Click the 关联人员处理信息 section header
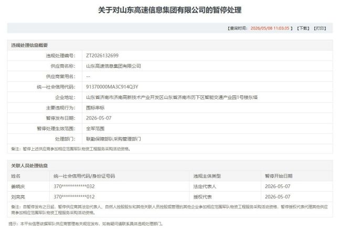The image size is (341, 233). pos(29,165)
